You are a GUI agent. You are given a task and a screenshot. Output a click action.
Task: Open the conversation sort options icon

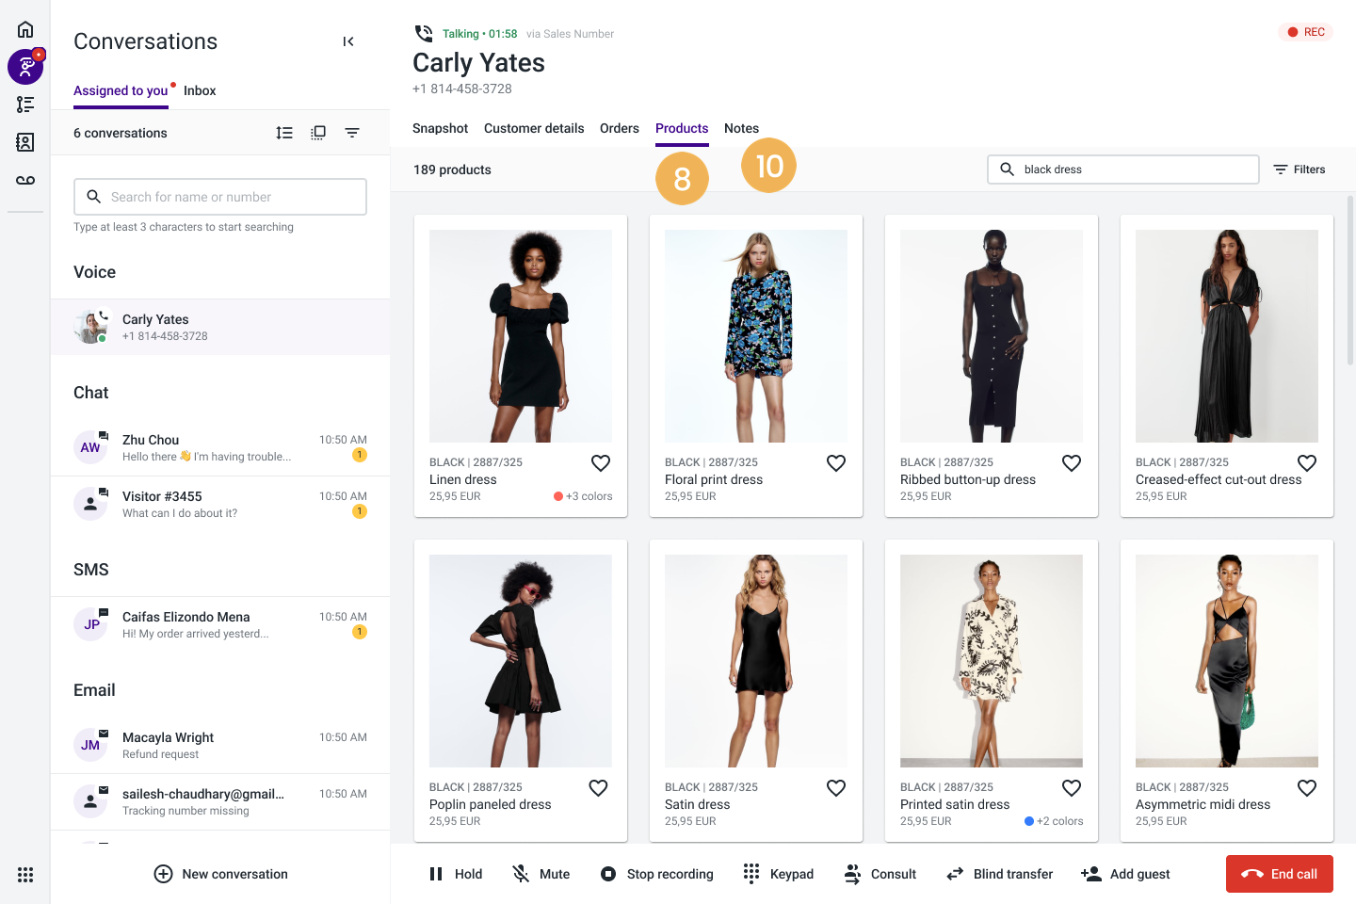tap(284, 133)
